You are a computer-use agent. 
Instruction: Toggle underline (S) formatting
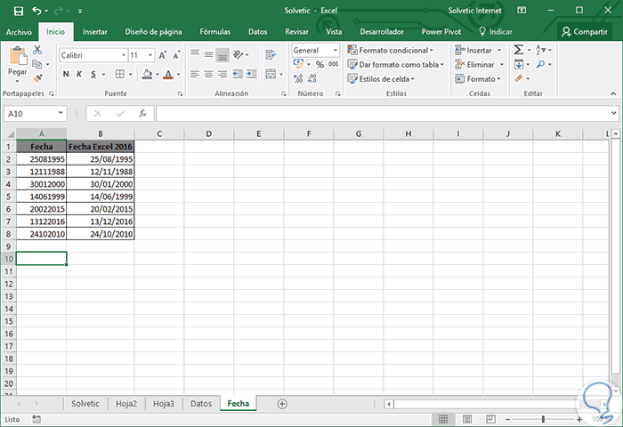pos(93,74)
